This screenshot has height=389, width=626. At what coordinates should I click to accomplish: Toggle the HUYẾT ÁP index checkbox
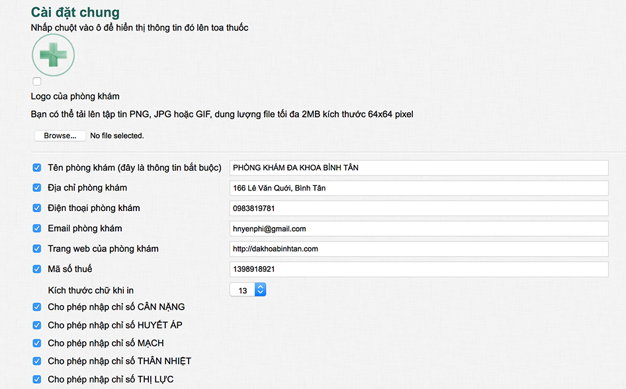pos(37,325)
